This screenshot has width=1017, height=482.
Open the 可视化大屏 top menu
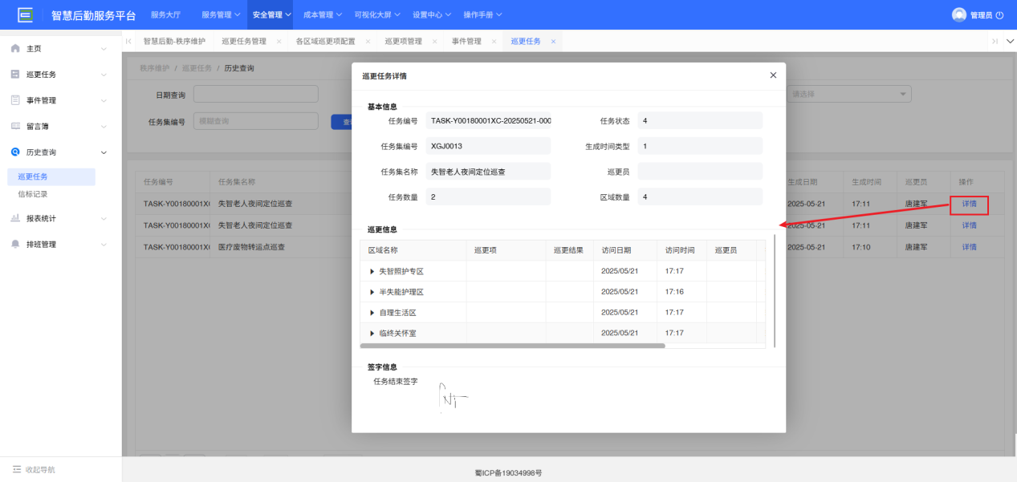pos(378,14)
